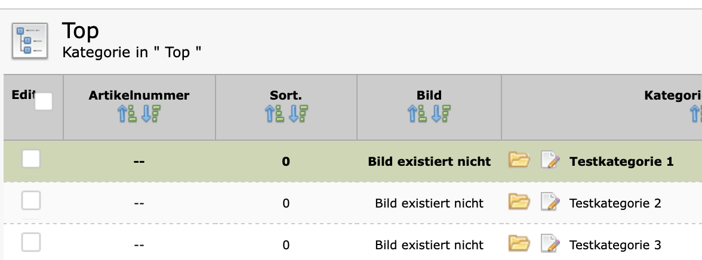Sort Bild column ascending
The image size is (702, 260).
pos(417,114)
